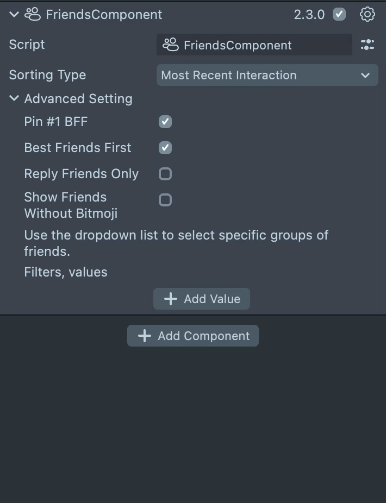Click the friends icon in the component header
The image size is (386, 503).
[x=33, y=15]
